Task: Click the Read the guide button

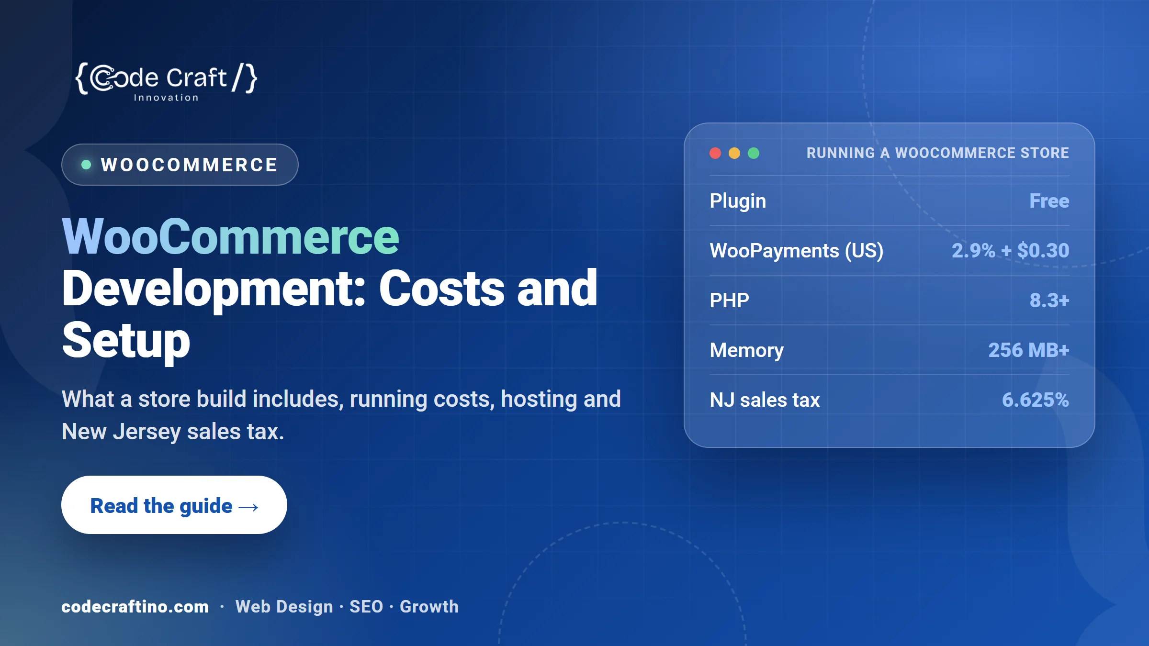Action: 174,505
